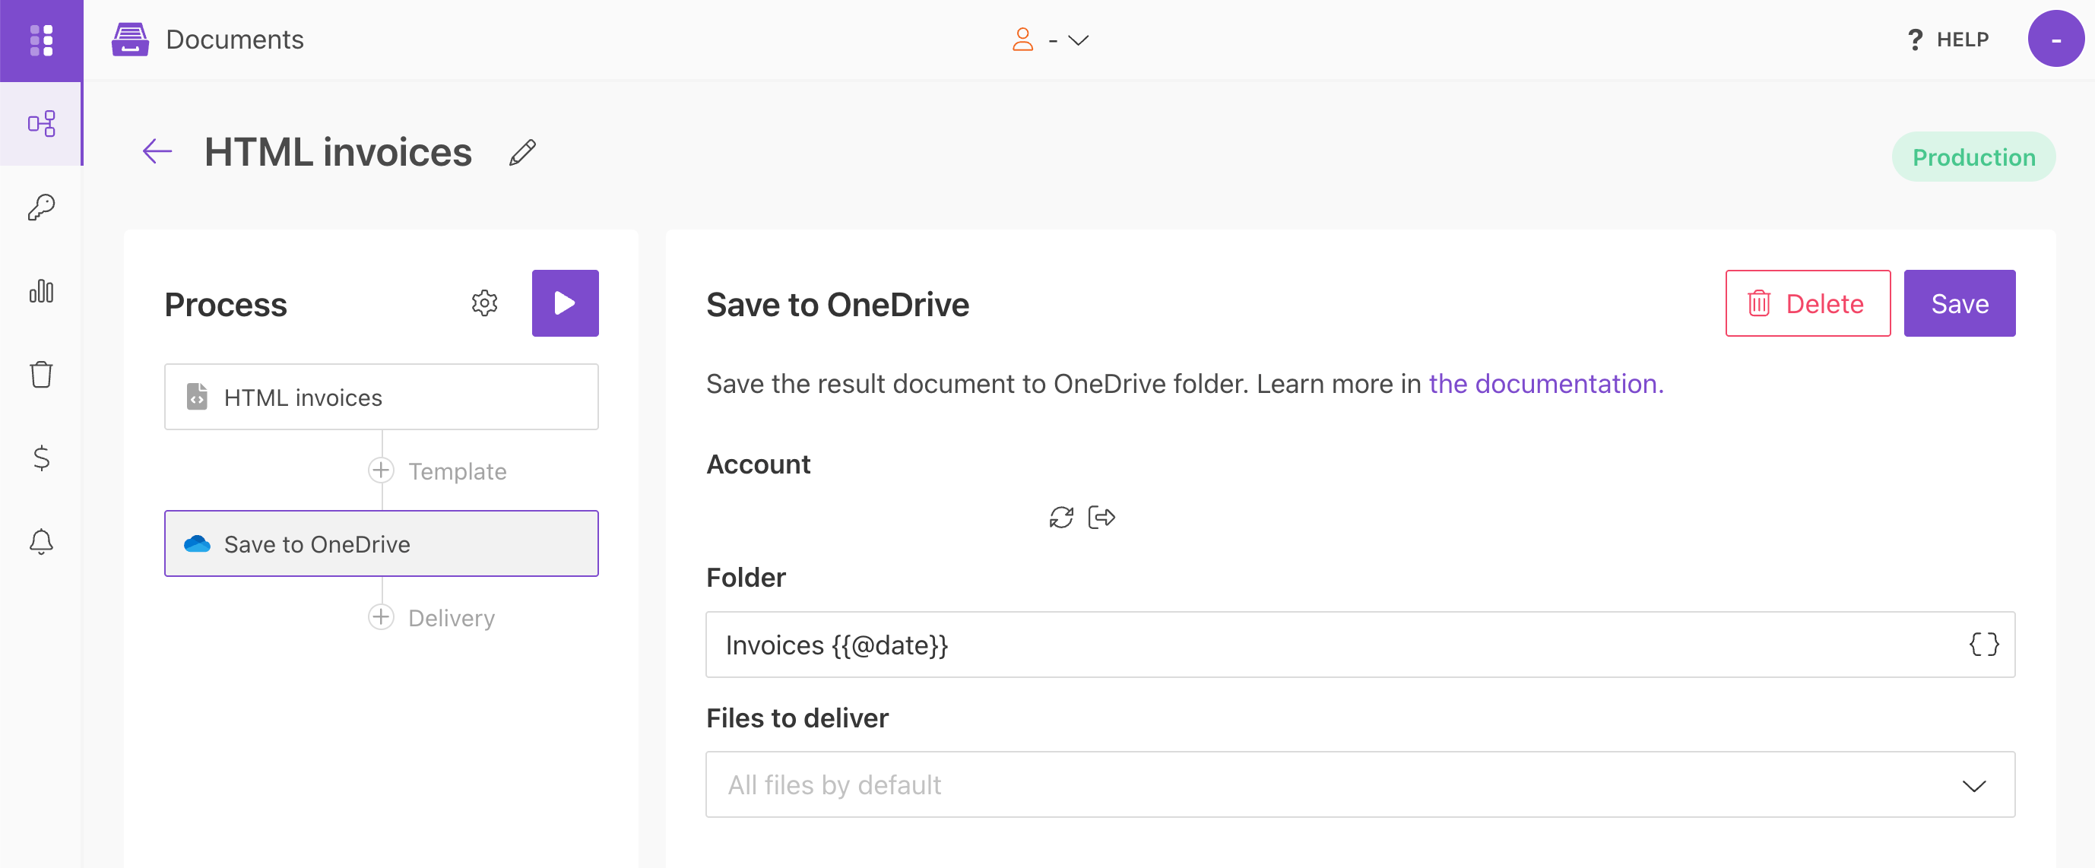Refresh the OneDrive account
This screenshot has height=868, width=2095.
(1061, 518)
